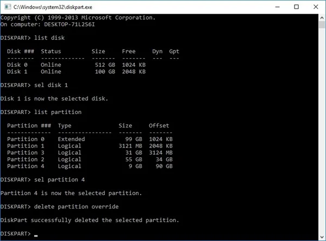This screenshot has height=241, width=326.
Task: Click the '512 GB' disk size value
Action: click(105, 65)
